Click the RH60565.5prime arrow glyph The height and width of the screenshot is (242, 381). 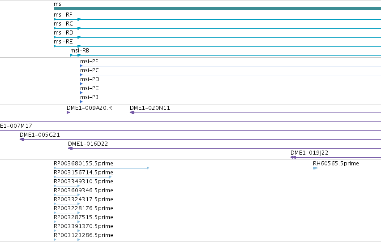click(315, 168)
